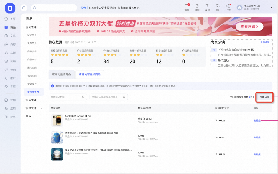Expand the 货源管理 menu group
The width and height of the screenshot is (278, 174).
[34, 108]
